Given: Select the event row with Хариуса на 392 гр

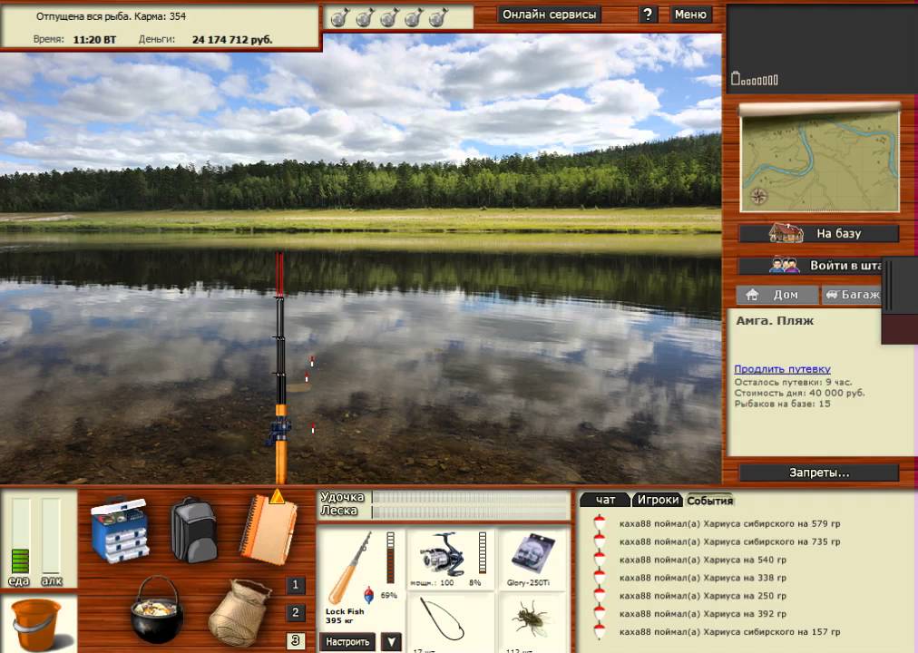Looking at the screenshot, I should [703, 614].
